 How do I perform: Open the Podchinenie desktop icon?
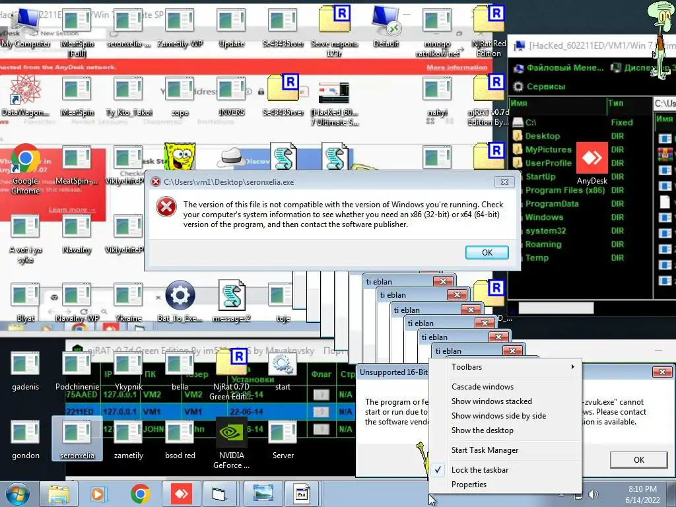tap(77, 371)
